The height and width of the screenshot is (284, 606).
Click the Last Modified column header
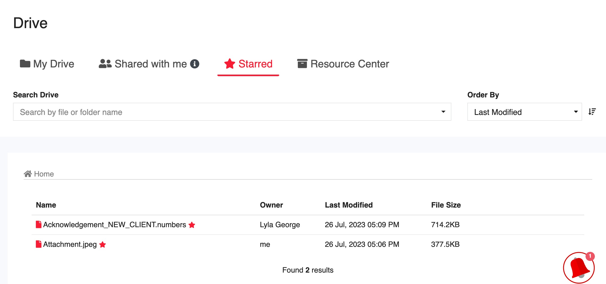(x=349, y=205)
